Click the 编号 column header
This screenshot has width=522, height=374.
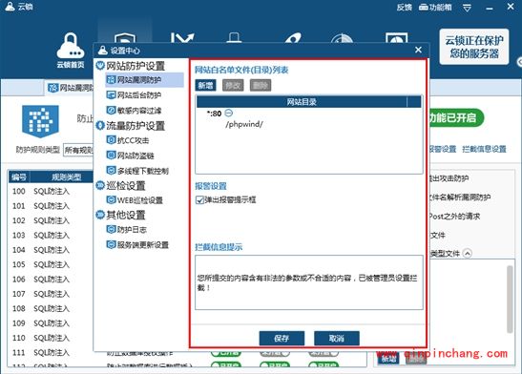tap(19, 177)
